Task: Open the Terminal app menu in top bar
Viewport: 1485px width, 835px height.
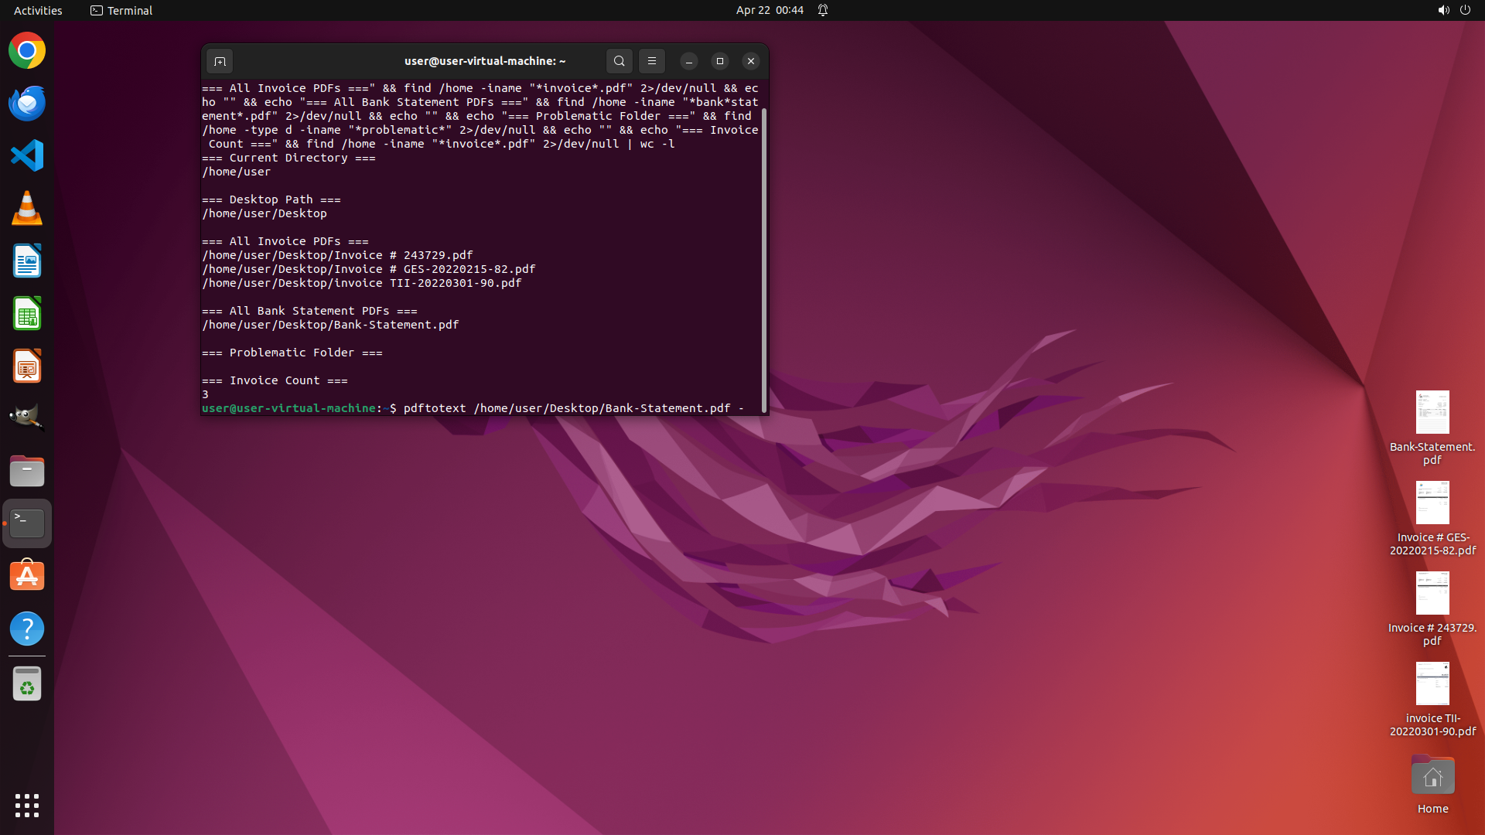Action: click(x=121, y=10)
